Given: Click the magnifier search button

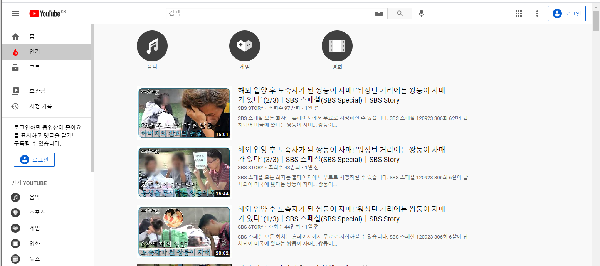Looking at the screenshot, I should click(400, 13).
